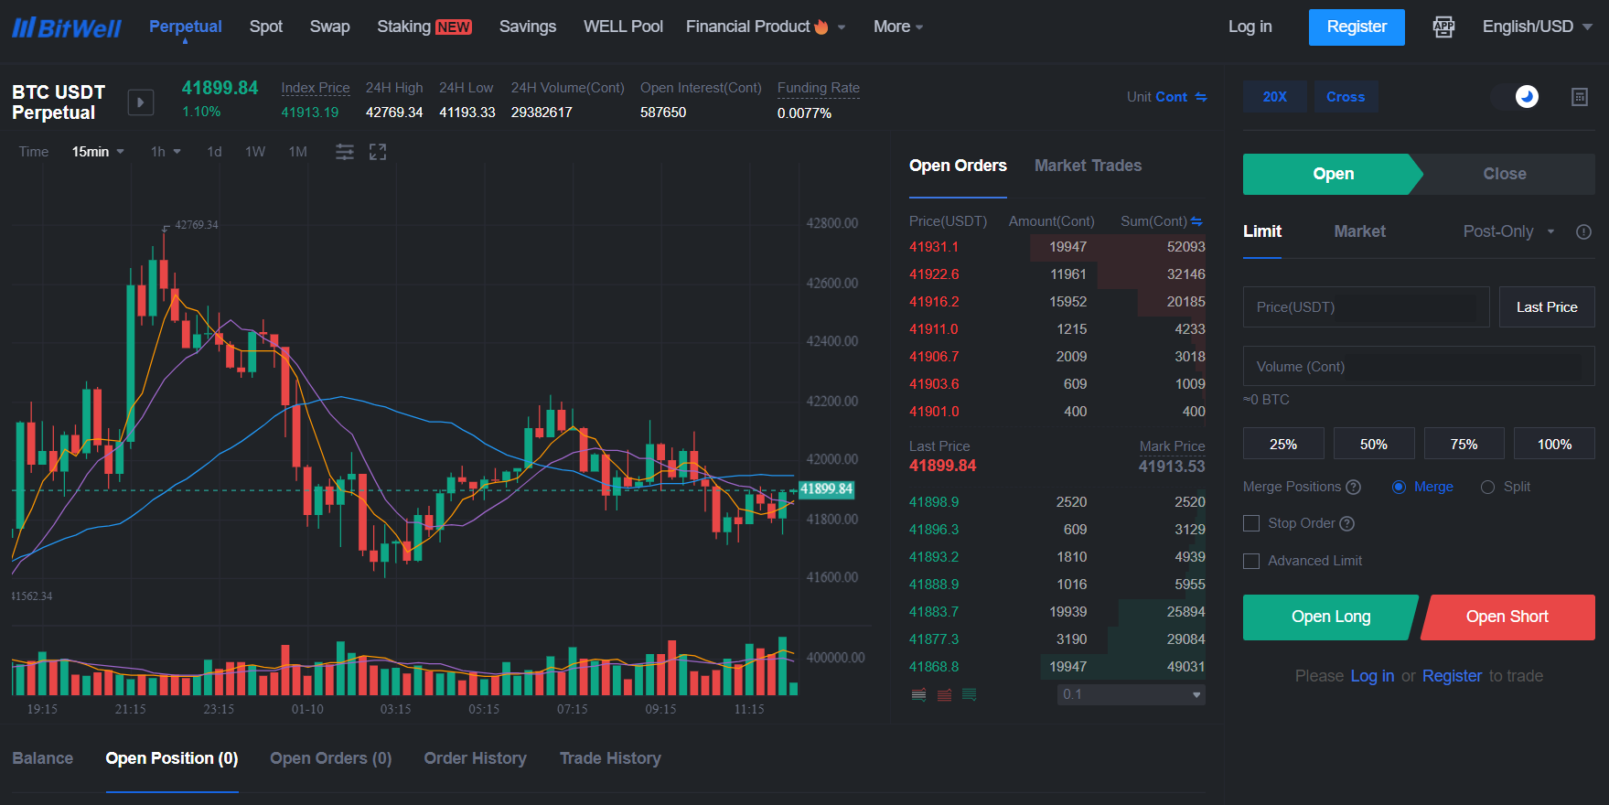1609x805 pixels.
Task: Open the Balance tab
Action: [43, 758]
